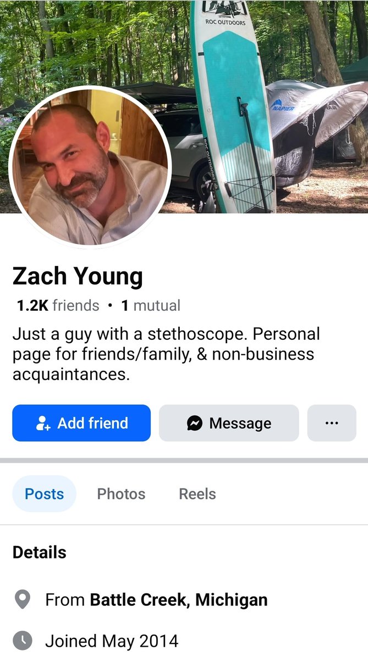
Task: Click the Details section heading
Action: pos(40,552)
